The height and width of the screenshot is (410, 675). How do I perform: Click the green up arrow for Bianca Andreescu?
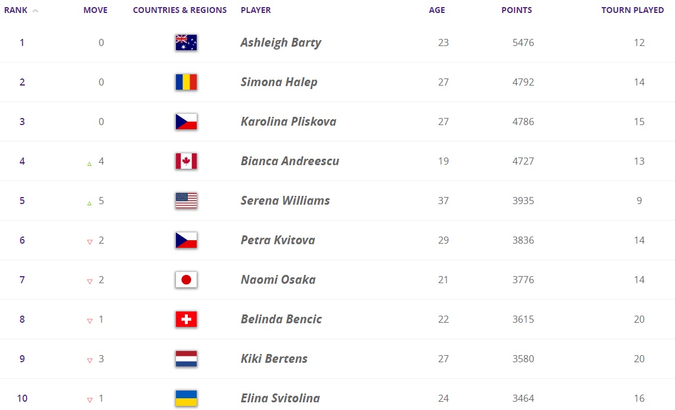89,163
